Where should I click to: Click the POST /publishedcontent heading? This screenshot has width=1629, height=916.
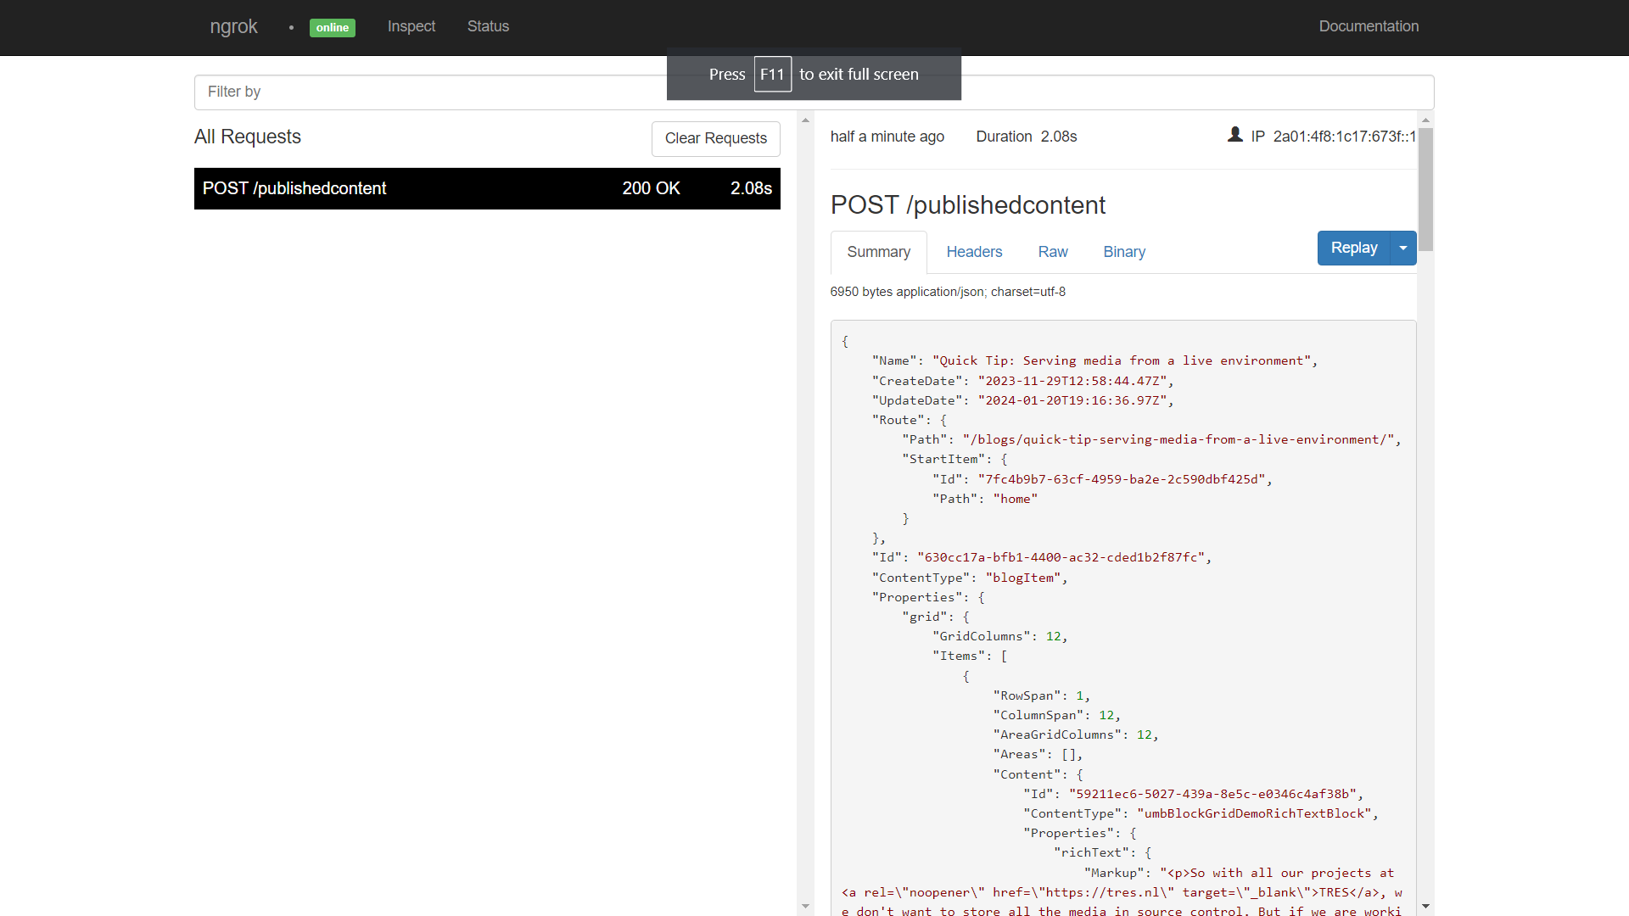coord(967,205)
